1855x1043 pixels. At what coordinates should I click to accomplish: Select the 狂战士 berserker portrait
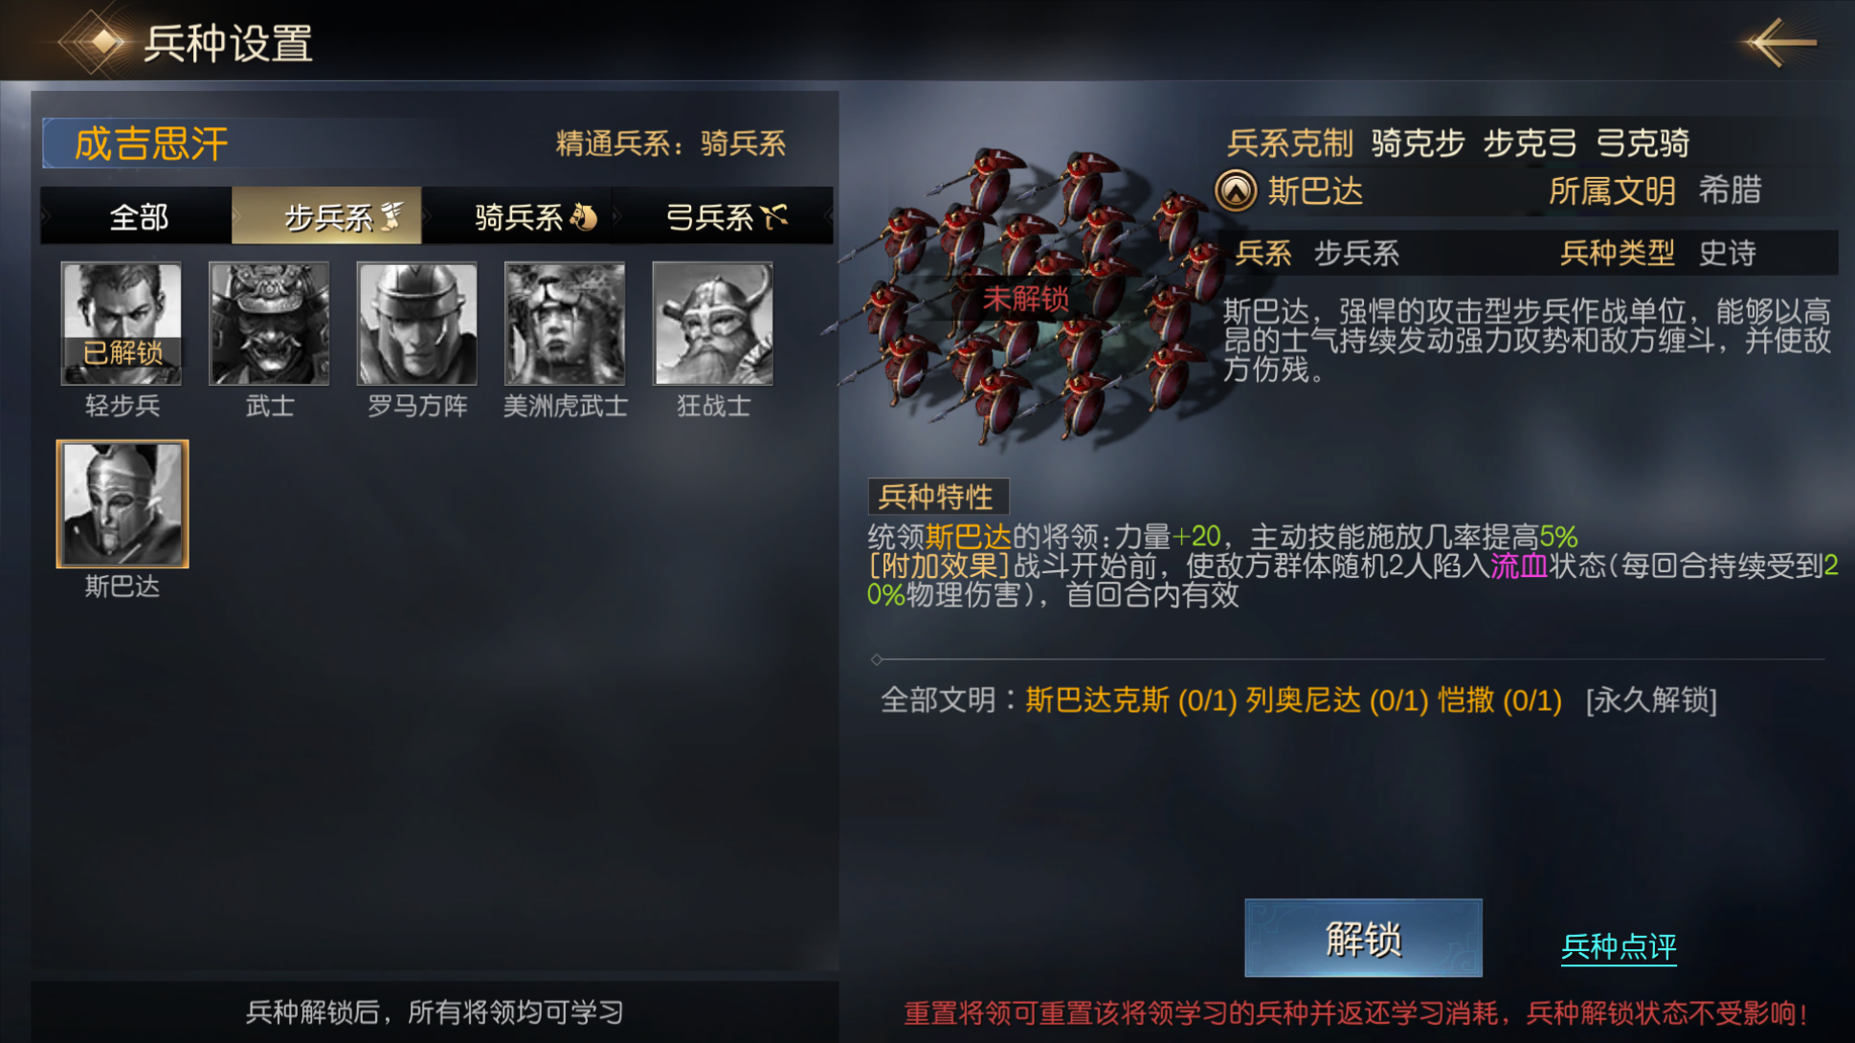[x=713, y=323]
